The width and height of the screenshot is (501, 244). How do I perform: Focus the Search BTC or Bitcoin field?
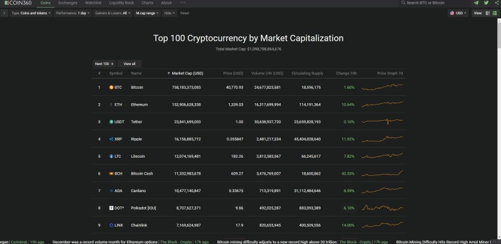(x=435, y=3)
